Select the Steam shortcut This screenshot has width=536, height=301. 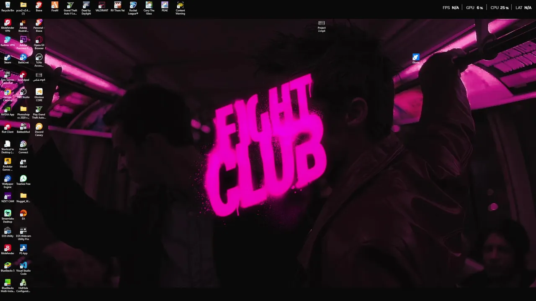[x=8, y=59]
